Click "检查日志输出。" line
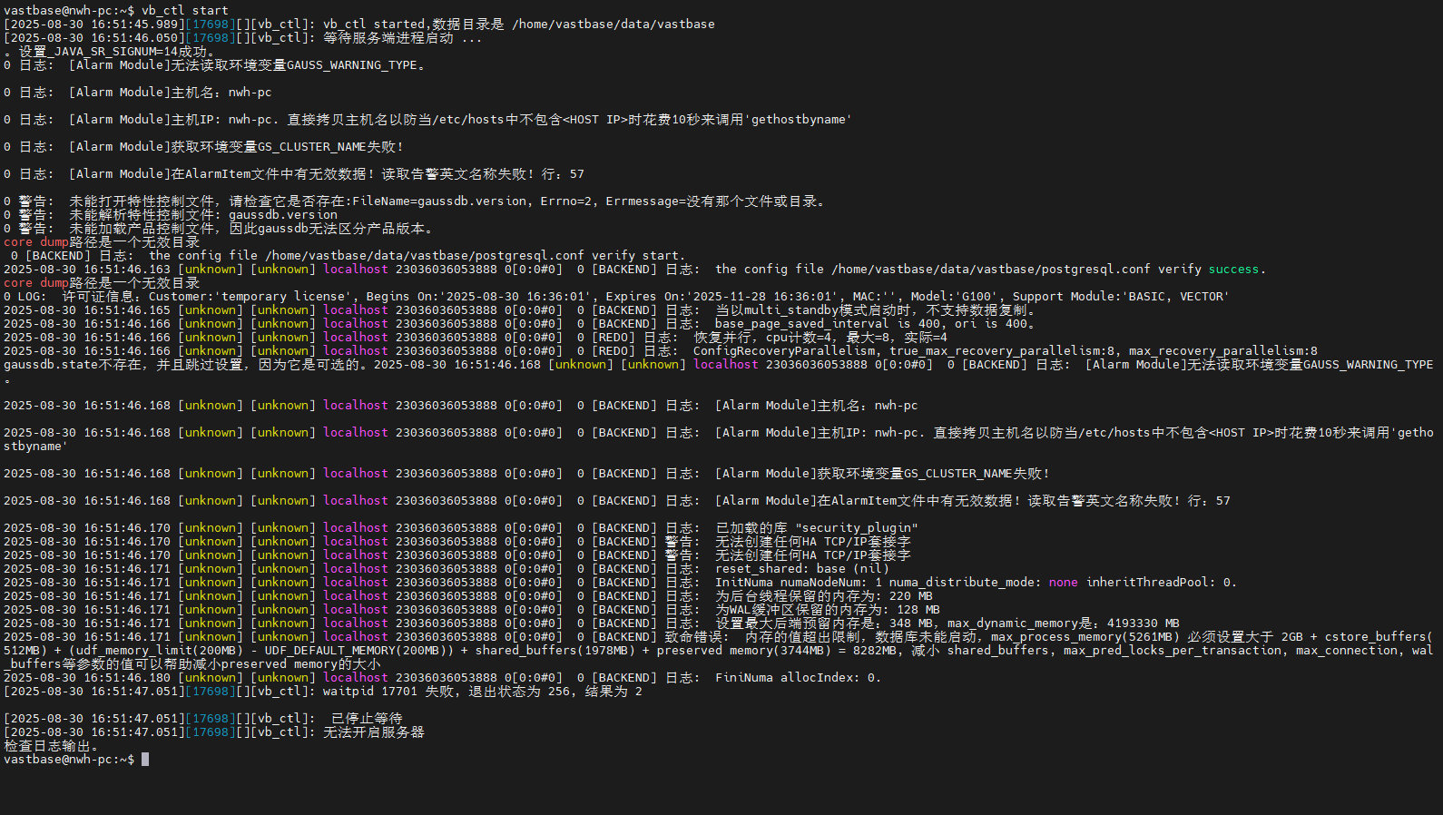 tap(51, 746)
